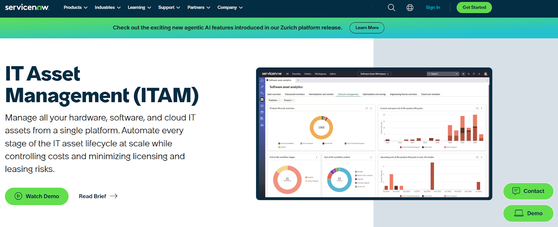Switch to the SaaS overview tab
The width and height of the screenshot is (558, 227).
click(274, 94)
